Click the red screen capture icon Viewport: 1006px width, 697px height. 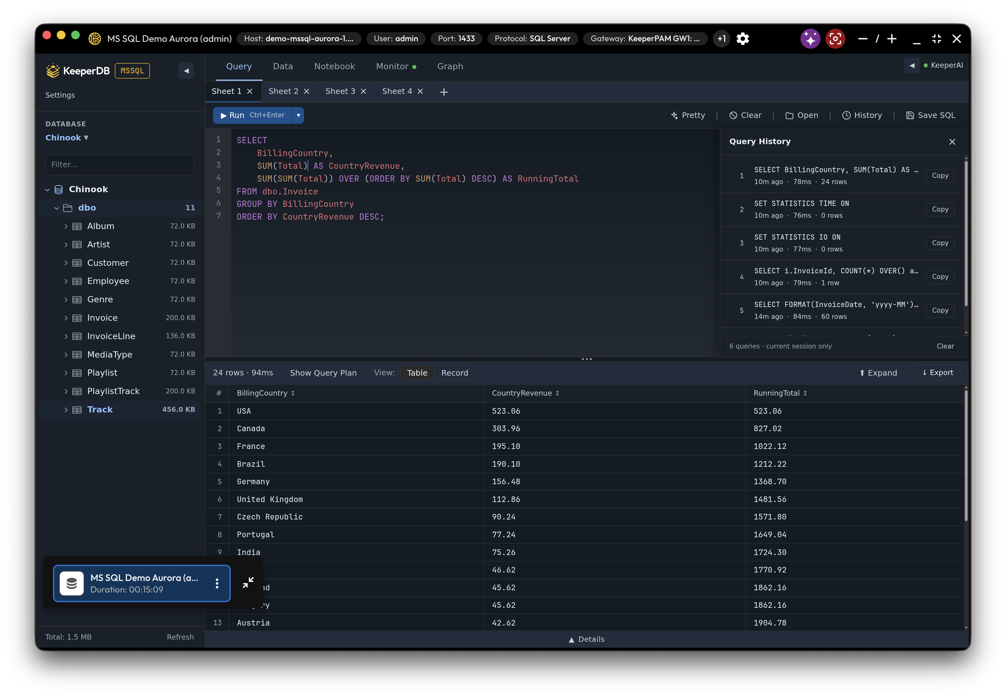tap(835, 39)
